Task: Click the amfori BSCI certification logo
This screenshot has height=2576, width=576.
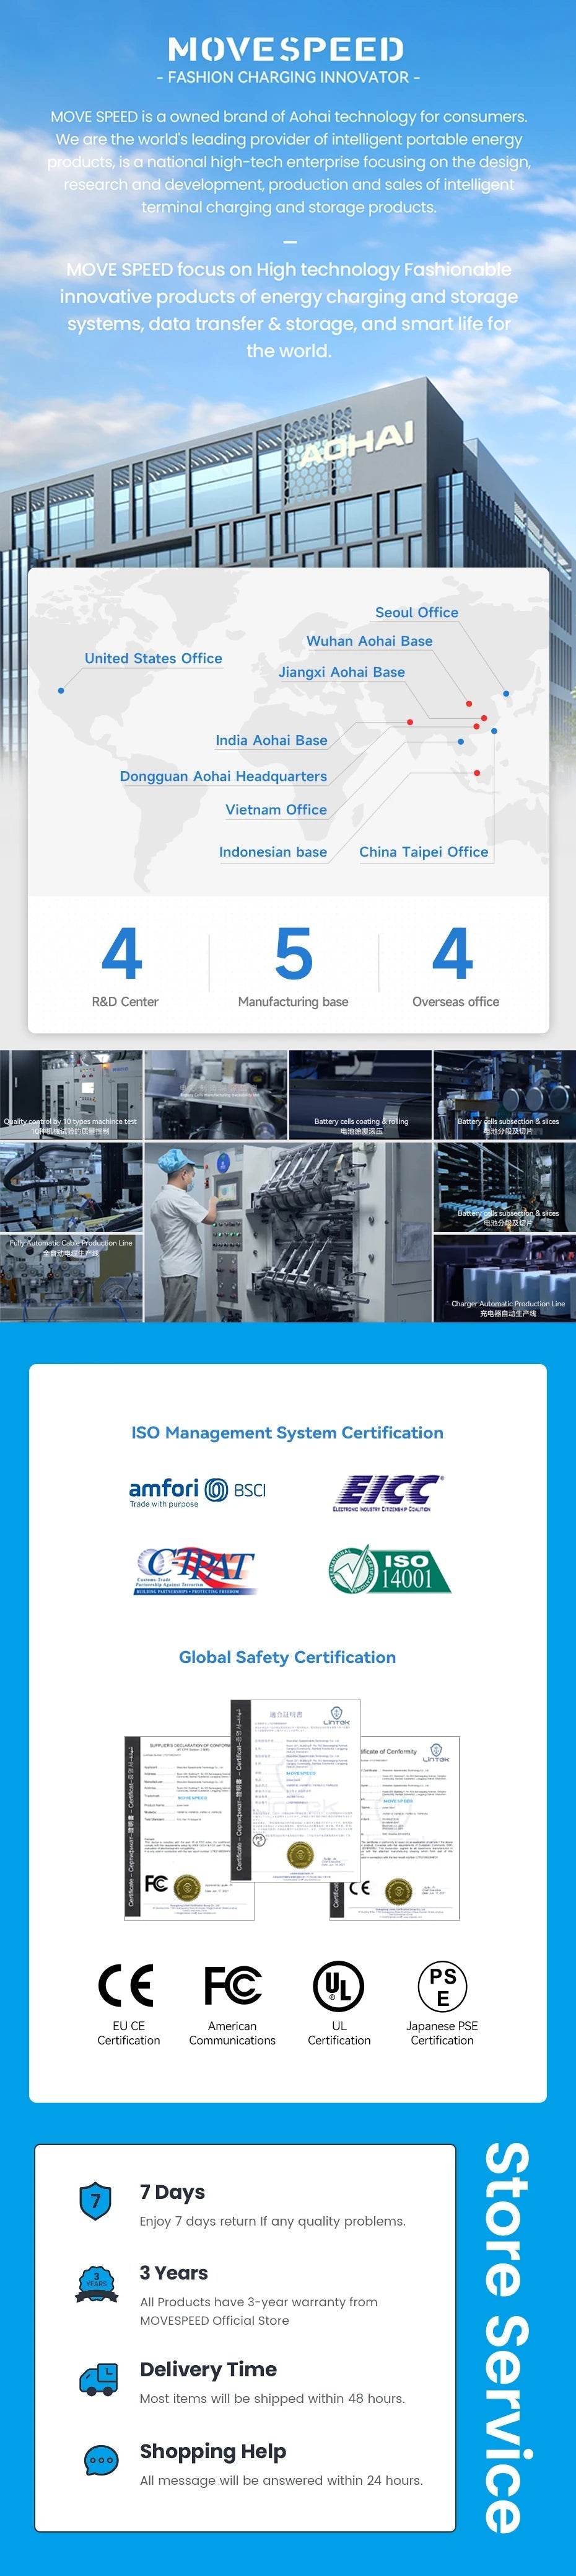Action: click(198, 1492)
